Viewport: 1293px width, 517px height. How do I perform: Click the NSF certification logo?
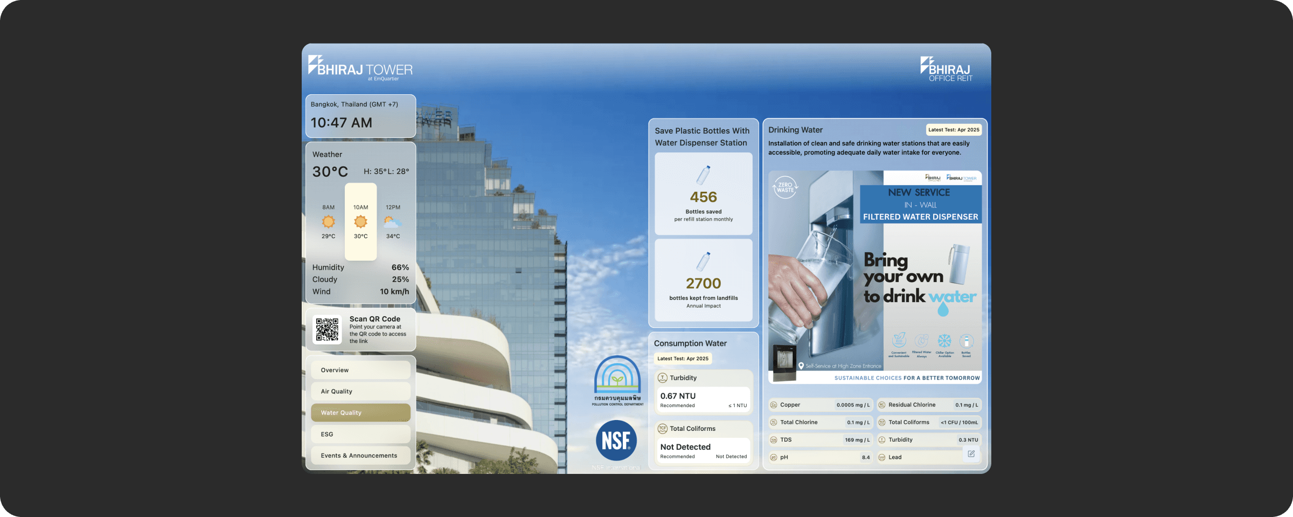pyautogui.click(x=616, y=440)
